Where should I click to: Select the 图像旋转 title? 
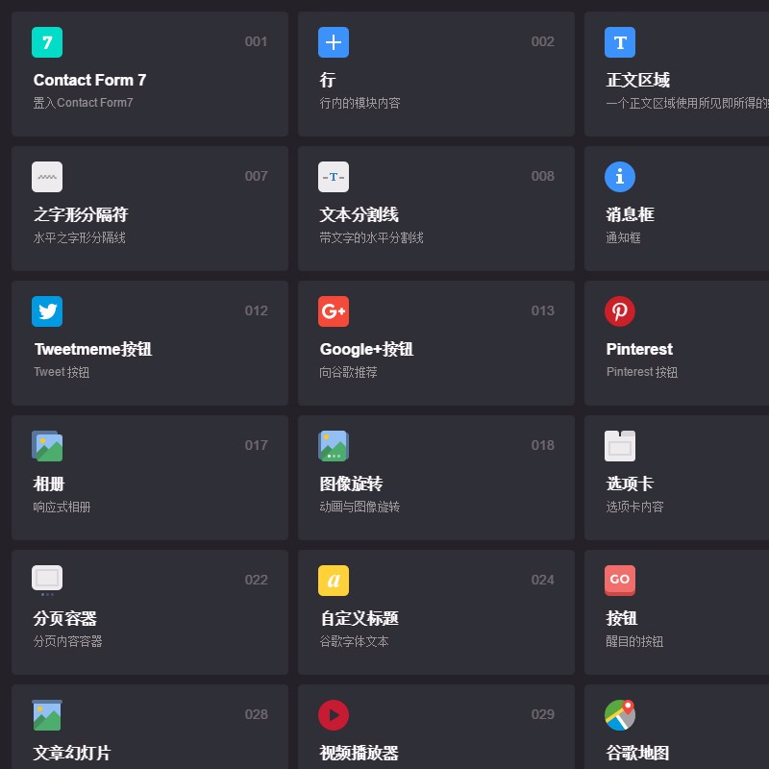[x=351, y=484]
